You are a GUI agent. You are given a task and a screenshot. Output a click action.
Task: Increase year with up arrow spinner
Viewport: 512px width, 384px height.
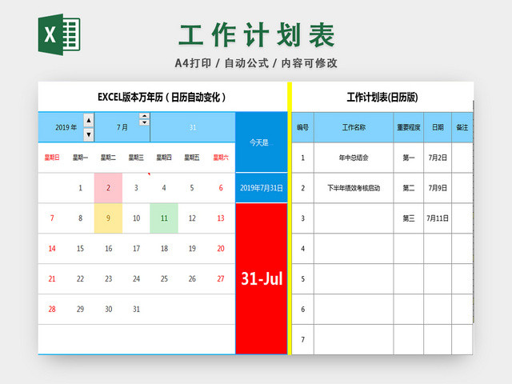pos(89,121)
